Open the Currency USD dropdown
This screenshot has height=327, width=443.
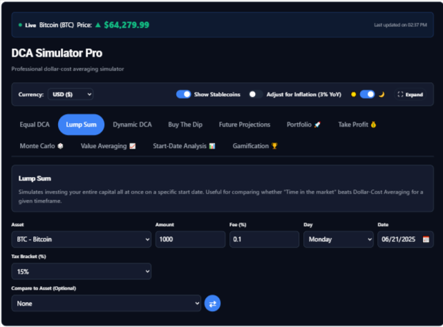[70, 95]
